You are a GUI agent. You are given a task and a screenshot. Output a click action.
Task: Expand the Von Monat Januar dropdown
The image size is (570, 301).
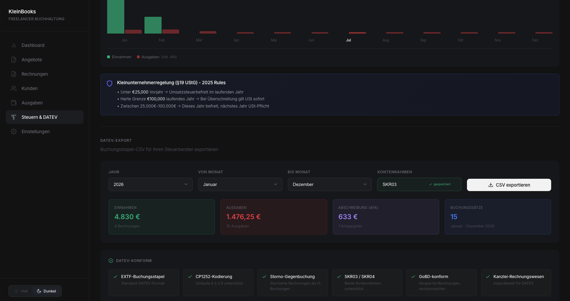(240, 184)
